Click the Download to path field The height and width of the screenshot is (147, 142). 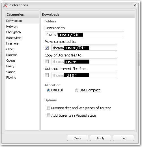click(85, 34)
